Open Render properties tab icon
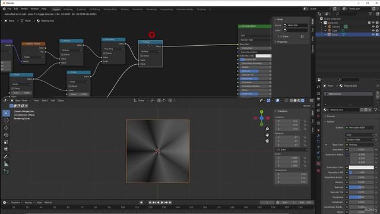Image resolution: width=380 pixels, height=214 pixels. click(318, 94)
